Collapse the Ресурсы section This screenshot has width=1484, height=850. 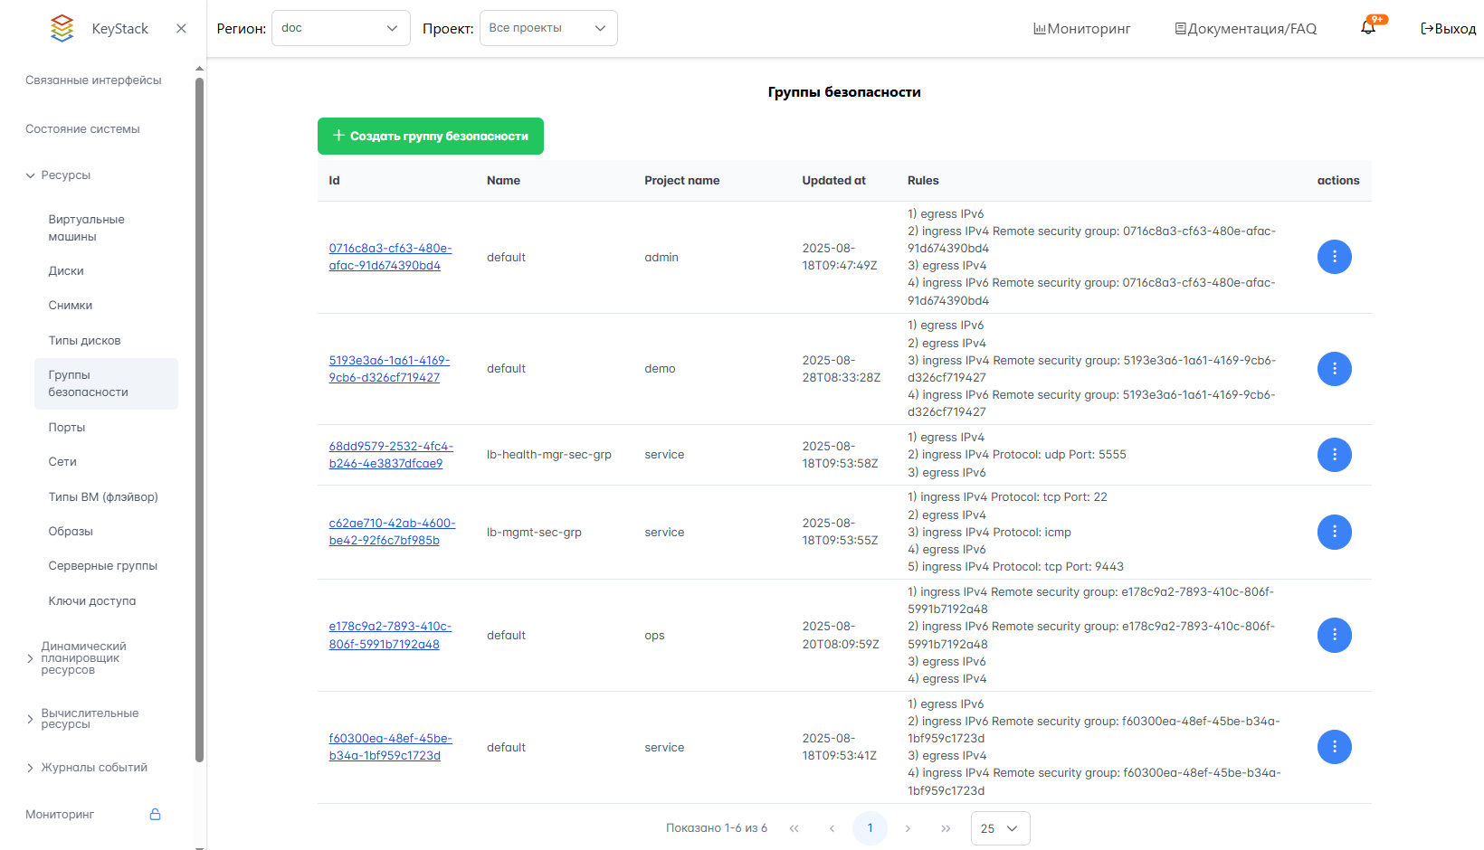(65, 175)
